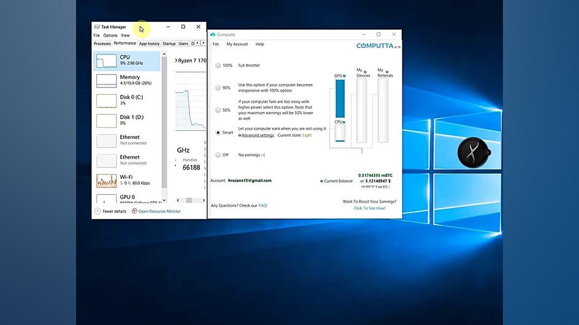Viewport: 579px width, 325px height.
Task: Select Disk 1 (D:) in the sidebar
Action: 127,120
